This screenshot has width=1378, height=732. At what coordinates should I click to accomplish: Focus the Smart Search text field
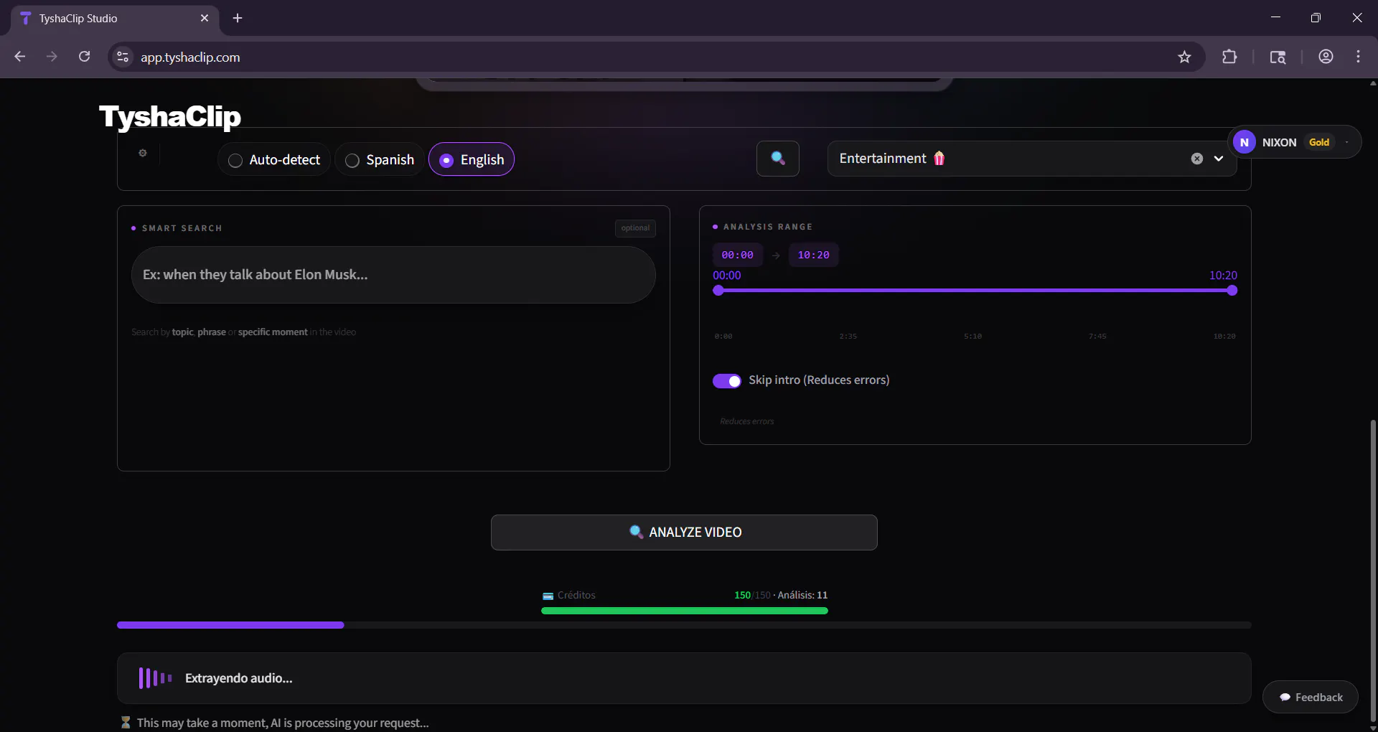click(x=393, y=275)
